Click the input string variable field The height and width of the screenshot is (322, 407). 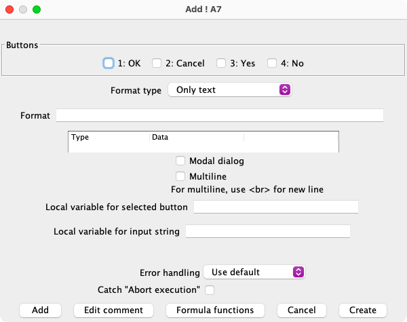[267, 232]
